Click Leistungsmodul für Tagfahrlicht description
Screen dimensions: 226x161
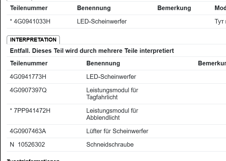click(112, 94)
